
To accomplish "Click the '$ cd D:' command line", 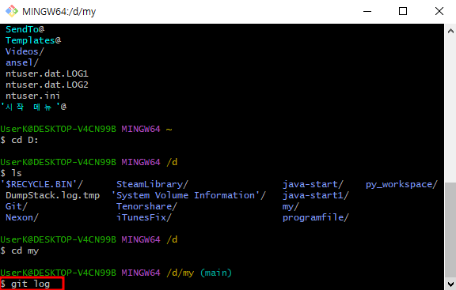I will coord(19,140).
